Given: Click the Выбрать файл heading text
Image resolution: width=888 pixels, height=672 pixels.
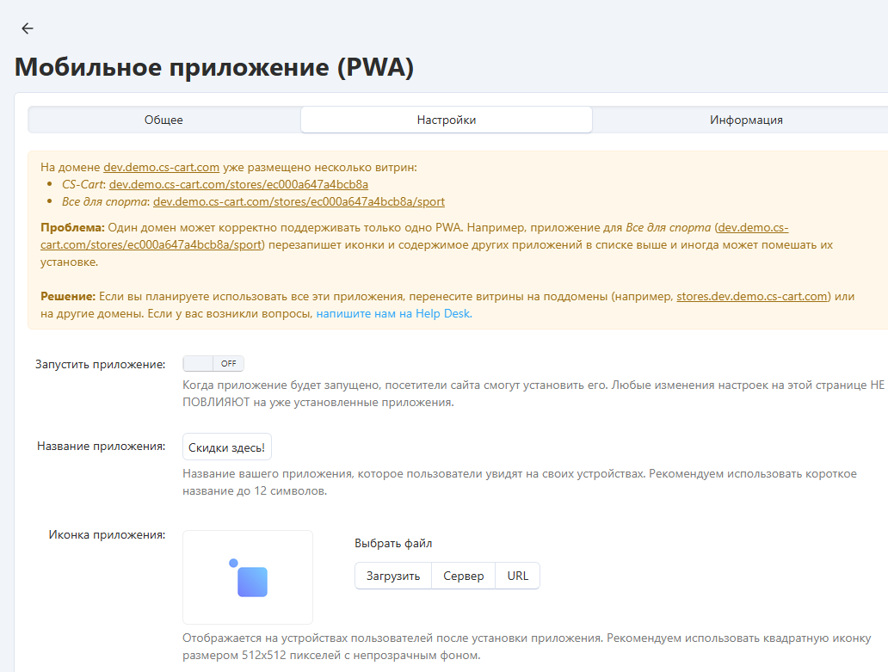Looking at the screenshot, I should click(x=393, y=543).
